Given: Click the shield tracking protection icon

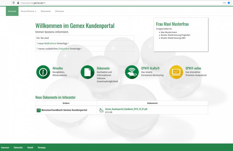Looking at the screenshot, I should click(x=14, y=3).
